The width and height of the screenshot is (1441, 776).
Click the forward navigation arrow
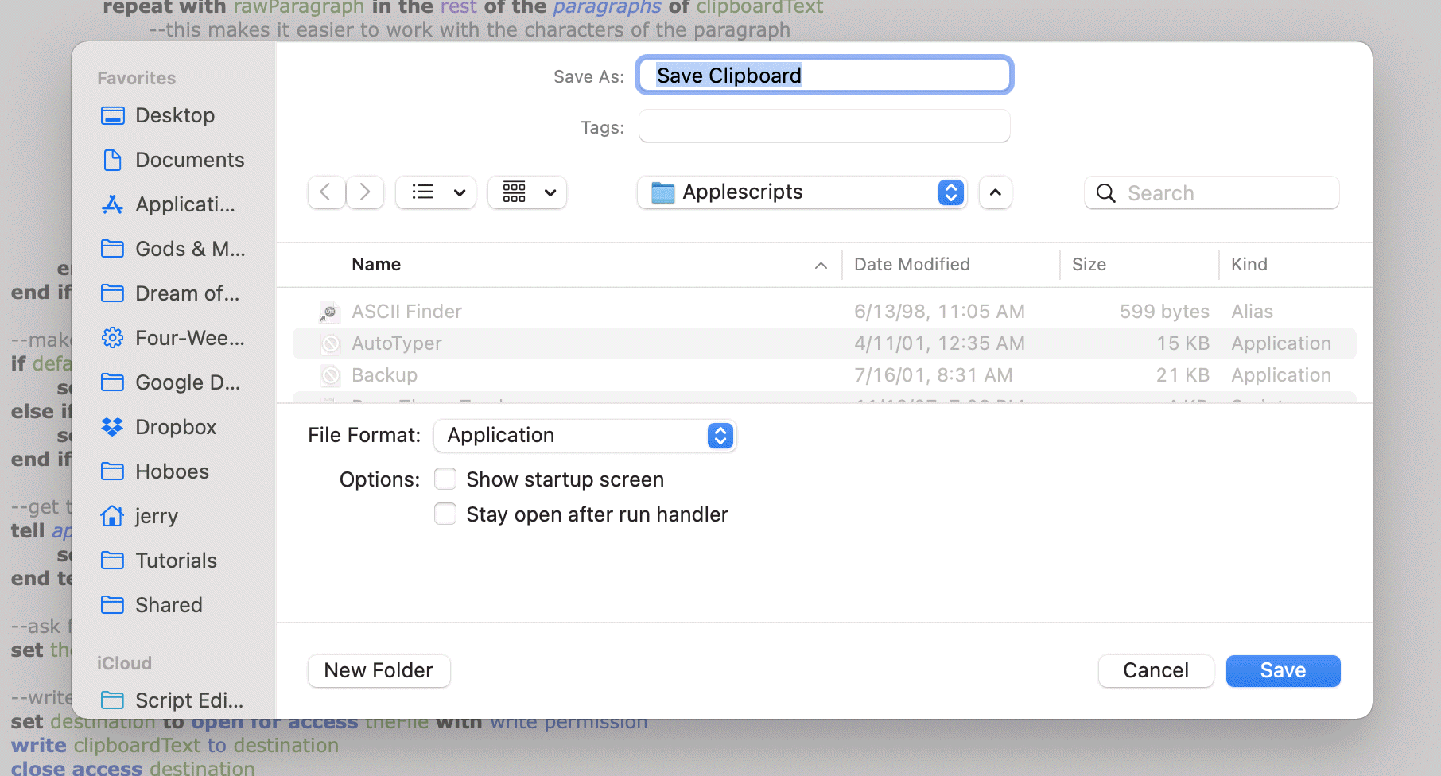click(365, 192)
